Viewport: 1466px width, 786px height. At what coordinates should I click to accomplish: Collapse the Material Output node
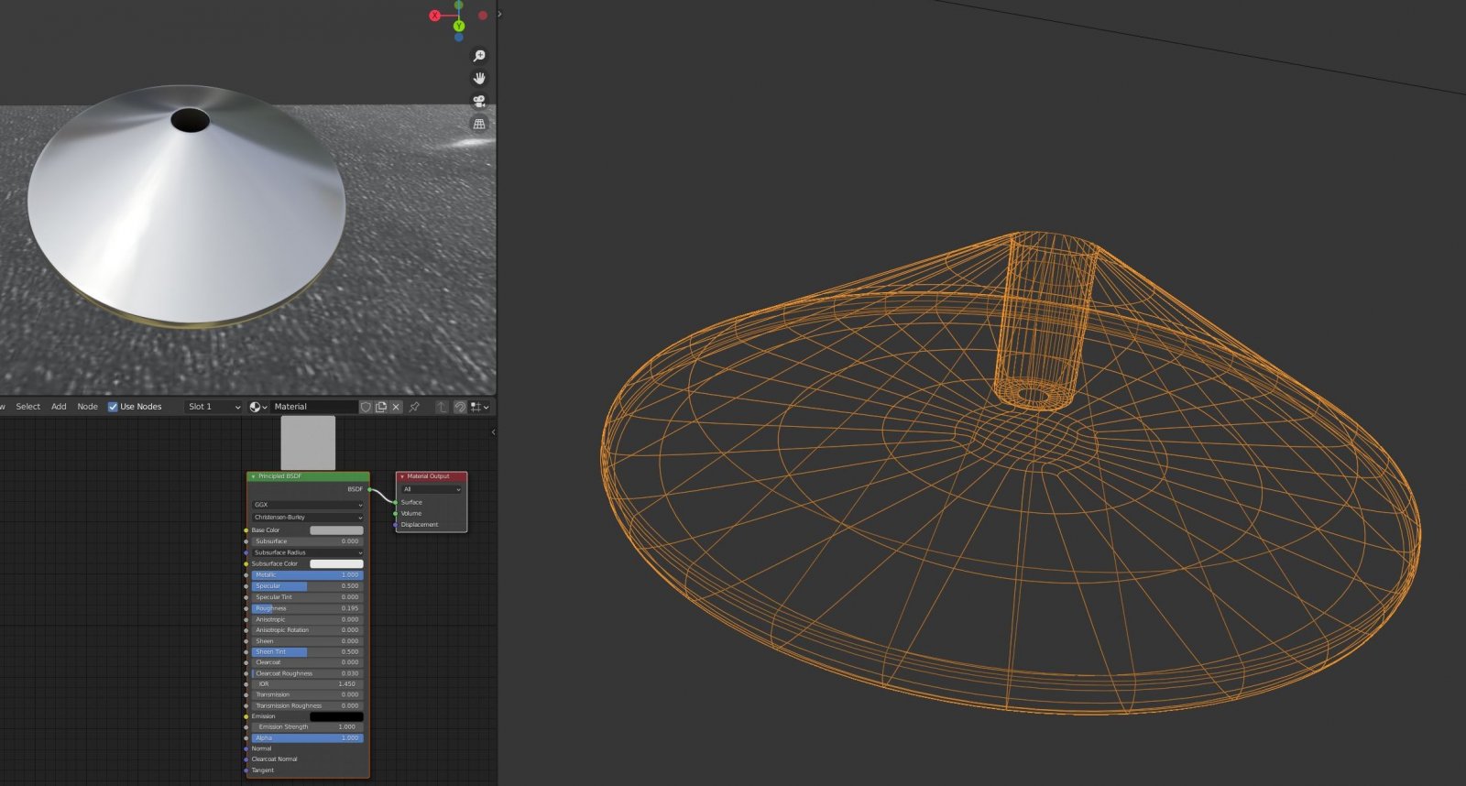point(402,476)
